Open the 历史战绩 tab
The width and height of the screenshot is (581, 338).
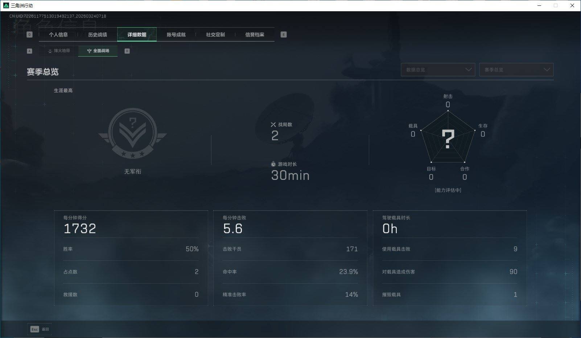tap(98, 34)
